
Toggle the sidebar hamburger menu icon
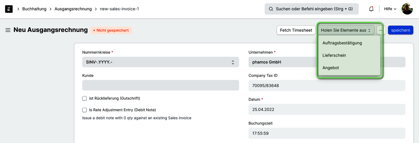coord(8,30)
